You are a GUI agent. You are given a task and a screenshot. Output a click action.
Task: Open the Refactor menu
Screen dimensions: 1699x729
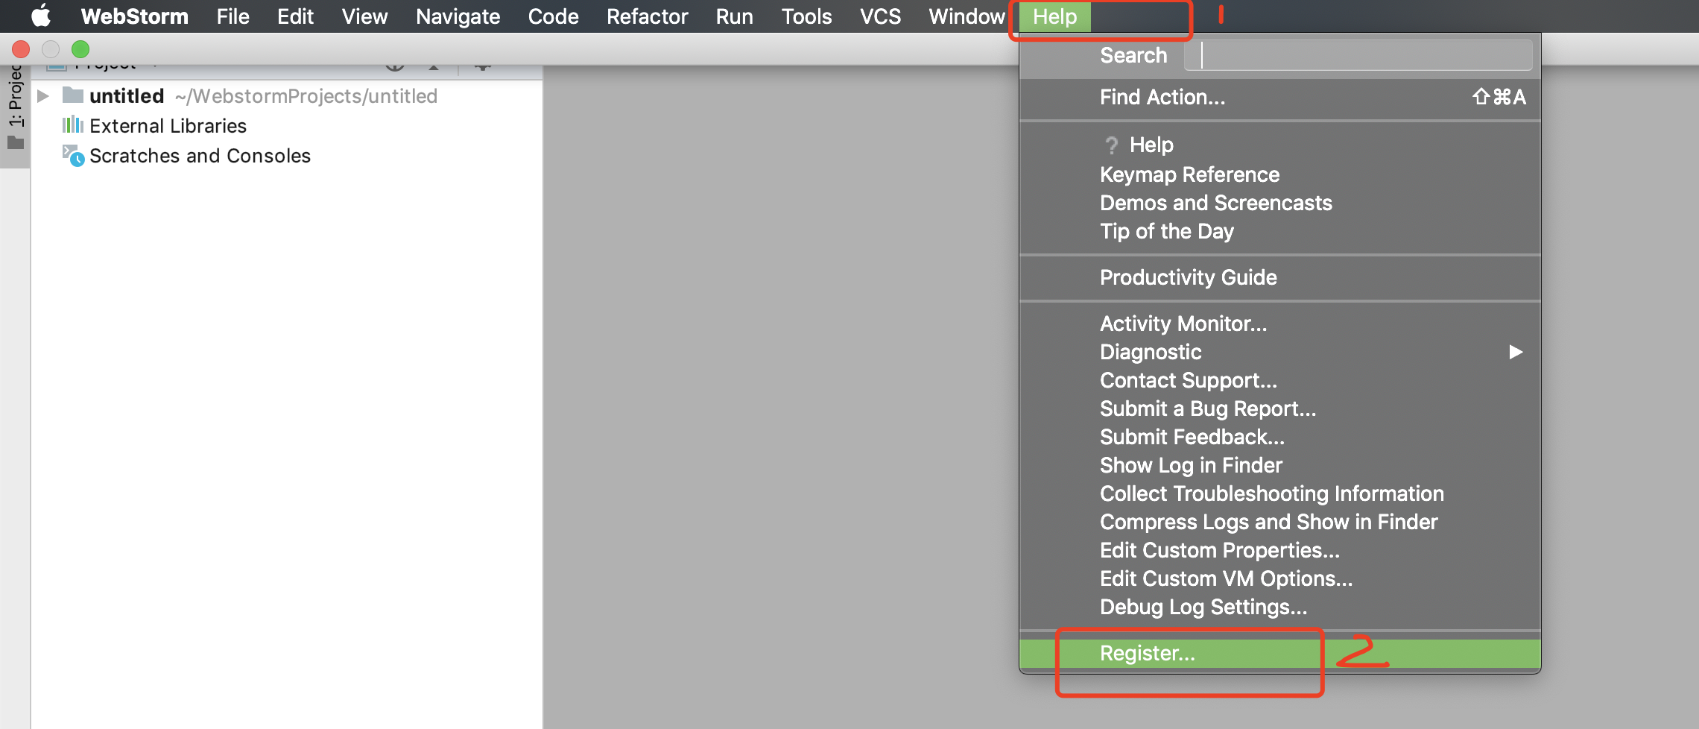click(647, 16)
